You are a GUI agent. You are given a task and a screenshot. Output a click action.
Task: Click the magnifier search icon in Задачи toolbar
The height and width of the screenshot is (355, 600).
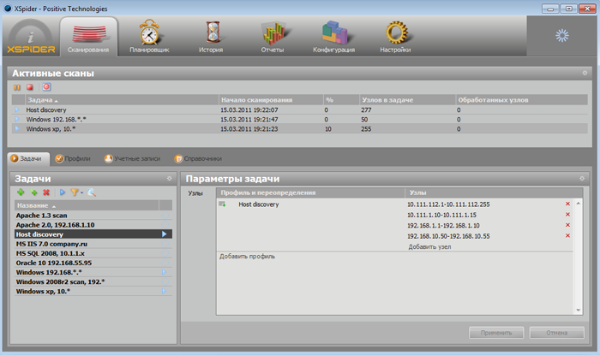[92, 193]
